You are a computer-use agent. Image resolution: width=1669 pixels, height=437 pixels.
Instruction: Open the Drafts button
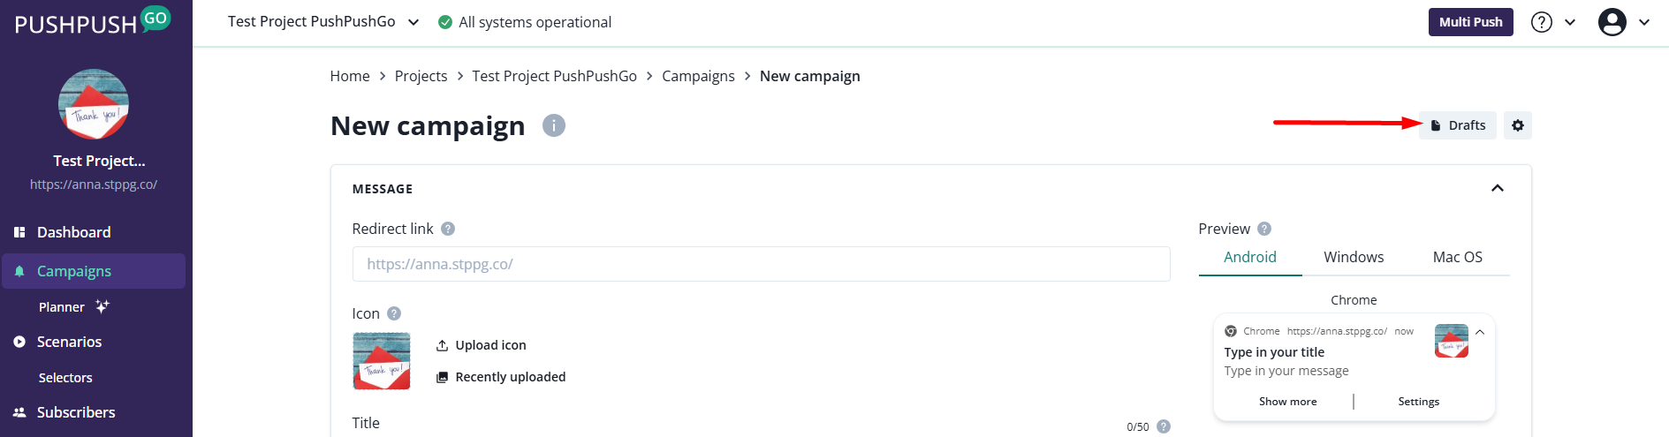tap(1458, 125)
